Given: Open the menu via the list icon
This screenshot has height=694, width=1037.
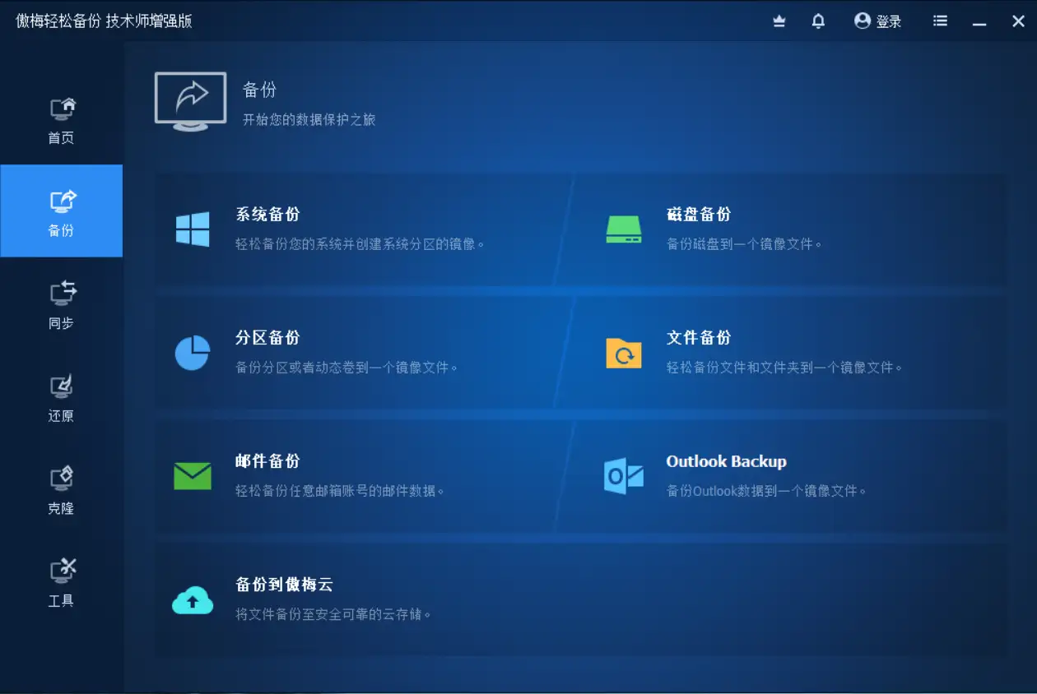Looking at the screenshot, I should click(940, 21).
